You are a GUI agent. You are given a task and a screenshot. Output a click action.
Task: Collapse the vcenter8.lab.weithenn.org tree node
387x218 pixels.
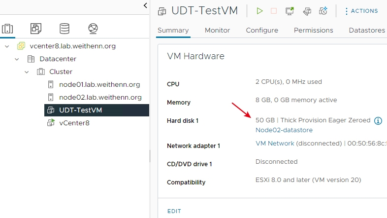(7, 46)
